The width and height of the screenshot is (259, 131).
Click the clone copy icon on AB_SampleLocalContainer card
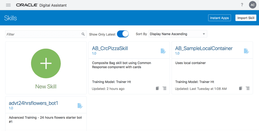(x=241, y=88)
